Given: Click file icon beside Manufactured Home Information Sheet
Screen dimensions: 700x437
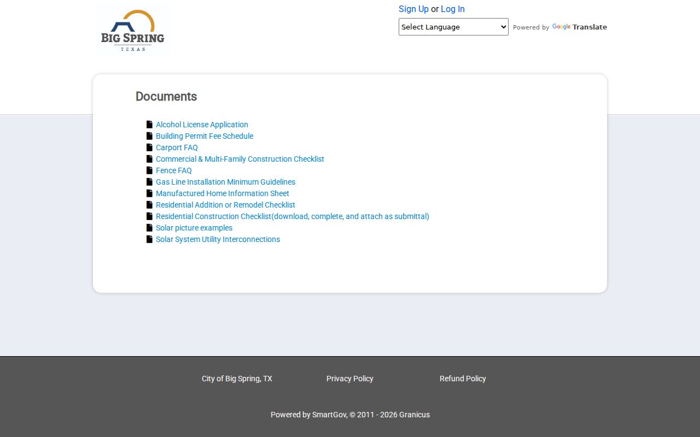Looking at the screenshot, I should pyautogui.click(x=149, y=193).
